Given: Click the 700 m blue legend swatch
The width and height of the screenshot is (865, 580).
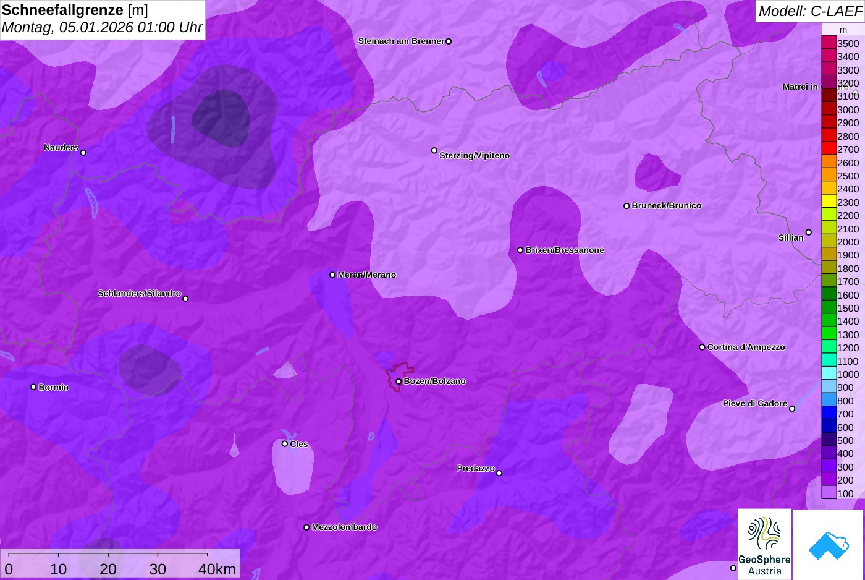Looking at the screenshot, I should click(829, 413).
